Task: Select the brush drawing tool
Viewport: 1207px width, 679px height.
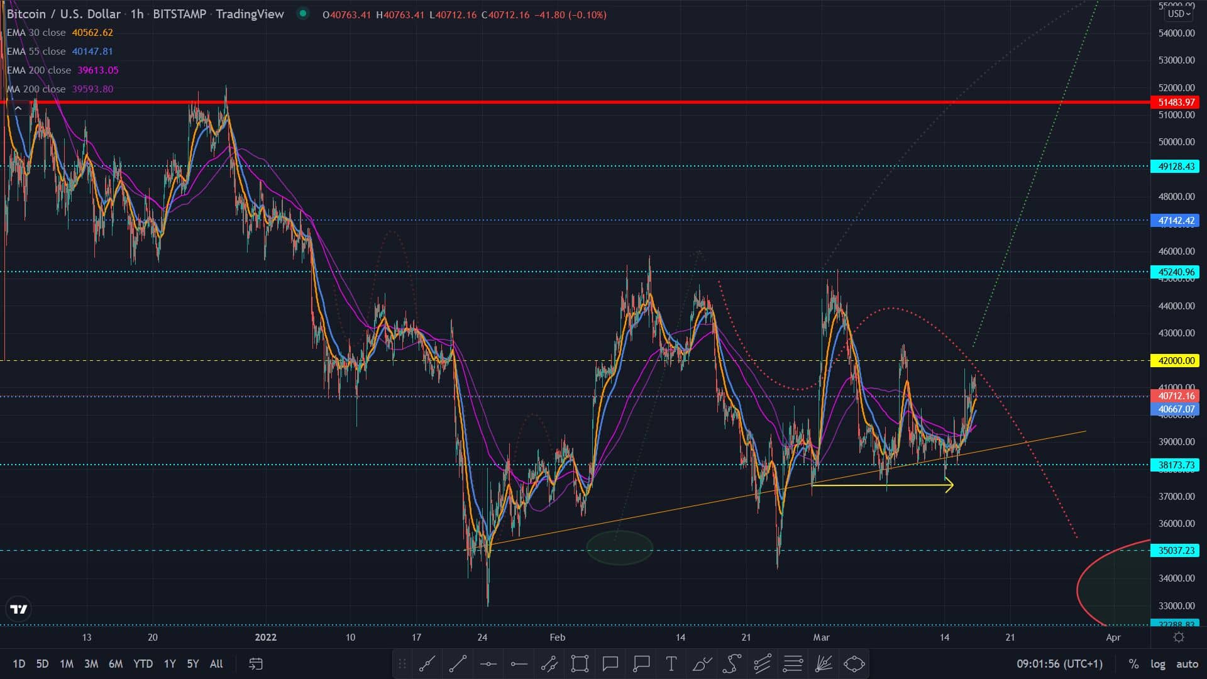Action: click(702, 663)
